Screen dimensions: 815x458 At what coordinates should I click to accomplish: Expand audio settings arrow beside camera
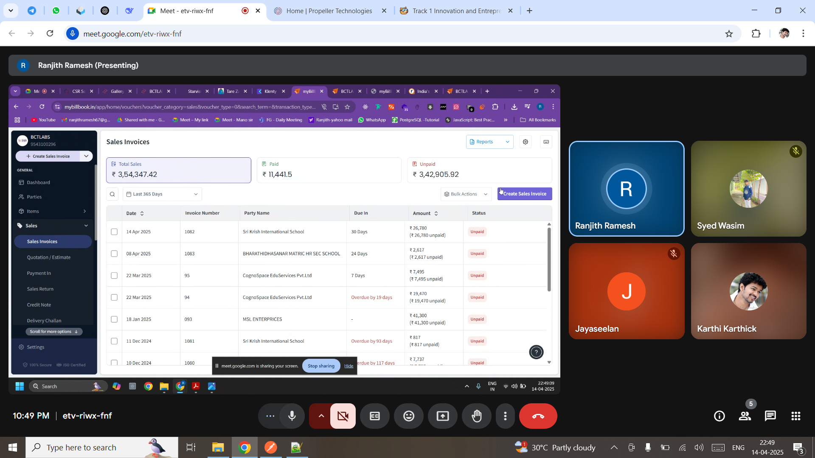pos(321,416)
